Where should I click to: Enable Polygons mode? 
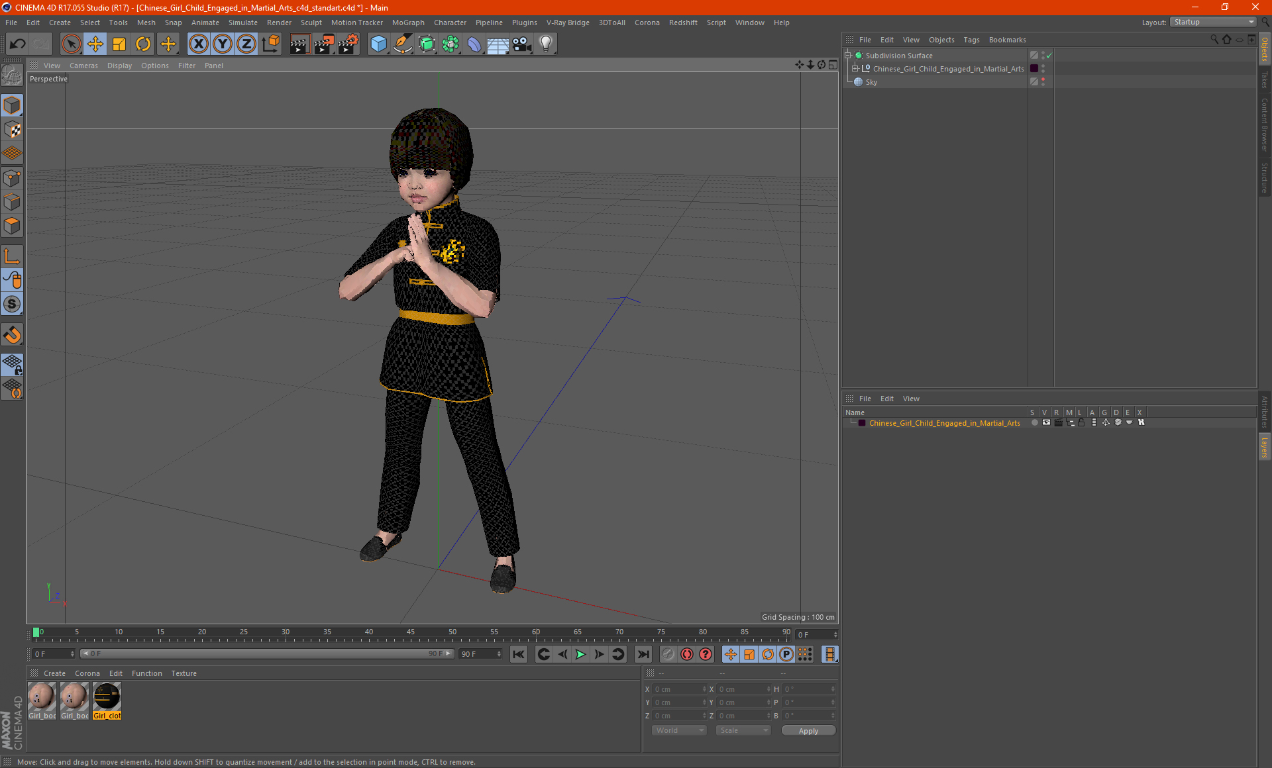(12, 226)
